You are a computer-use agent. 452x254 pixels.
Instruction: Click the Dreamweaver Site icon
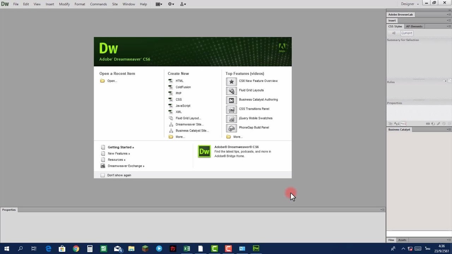point(171,124)
